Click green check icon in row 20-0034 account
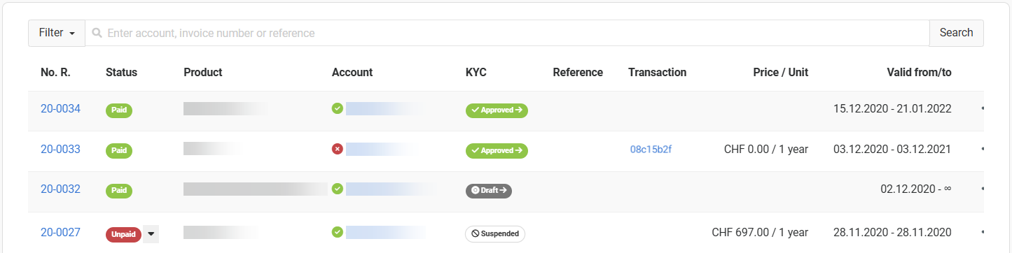 337,108
